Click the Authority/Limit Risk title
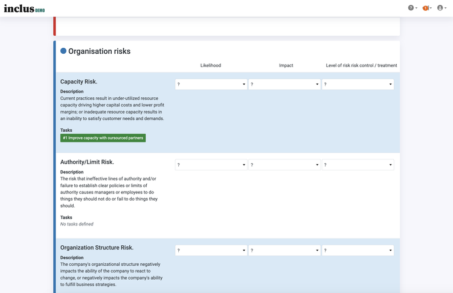Viewport: 453px width, 293px height. (87, 162)
